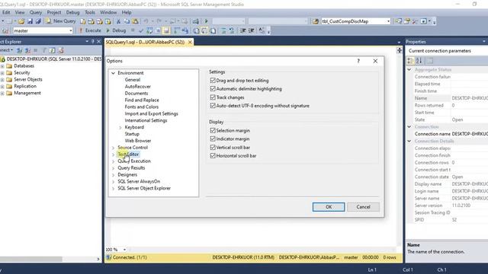
Task: Open the Edit menu
Action: tap(6, 12)
